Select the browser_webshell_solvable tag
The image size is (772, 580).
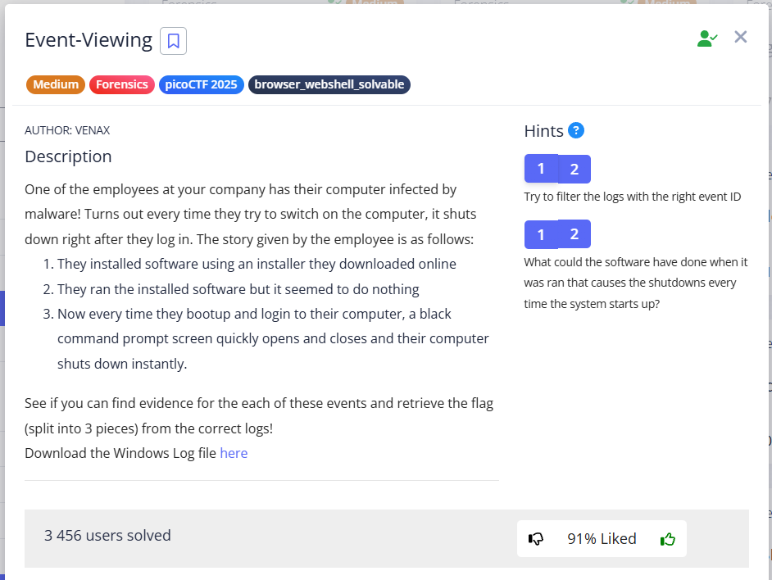coord(329,84)
